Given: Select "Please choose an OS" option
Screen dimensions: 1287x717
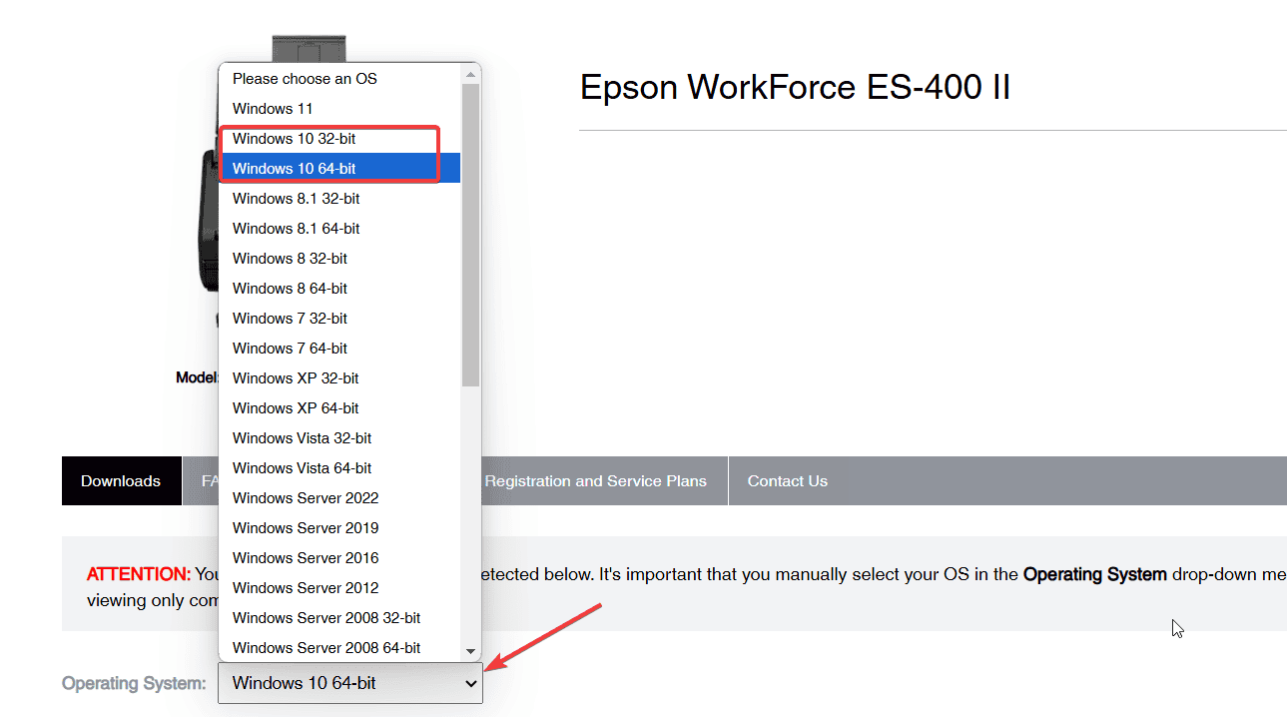Looking at the screenshot, I should tap(340, 79).
